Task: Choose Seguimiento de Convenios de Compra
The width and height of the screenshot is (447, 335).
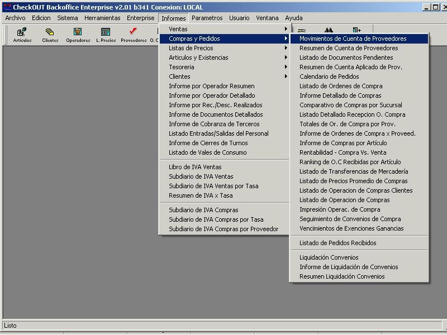Action: tap(359, 219)
